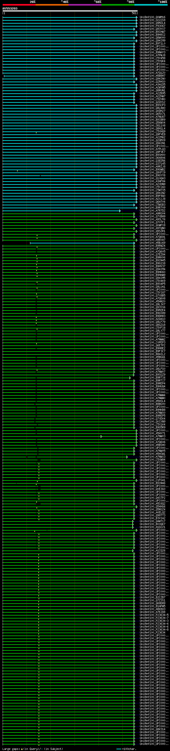Click the UniRef100_B9SCP3 label

pos(152,105)
